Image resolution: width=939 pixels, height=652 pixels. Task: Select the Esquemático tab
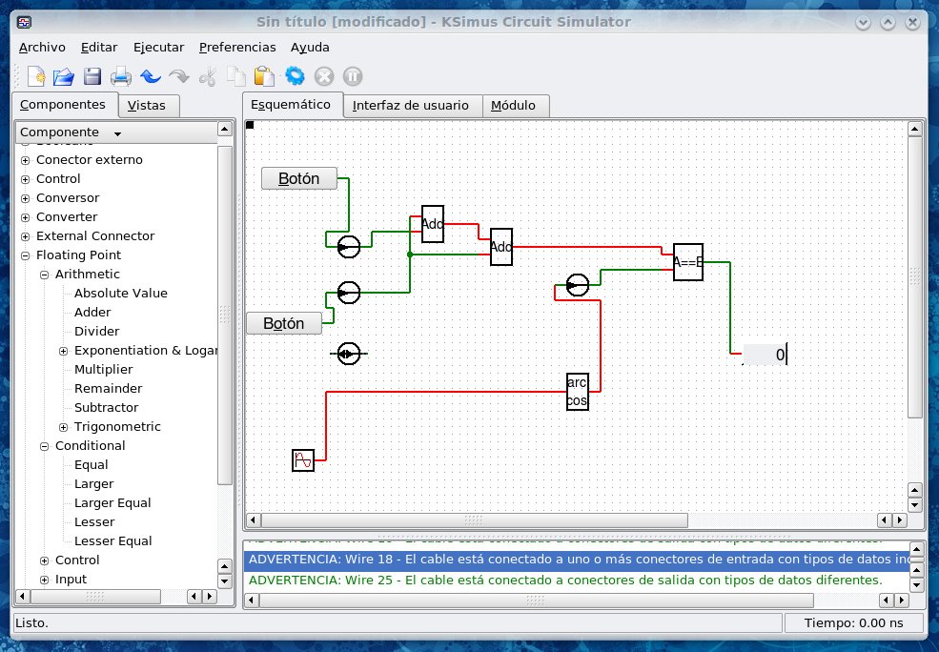293,105
